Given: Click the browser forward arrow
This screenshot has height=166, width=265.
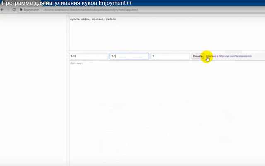Looking at the screenshot, I should [8, 10].
